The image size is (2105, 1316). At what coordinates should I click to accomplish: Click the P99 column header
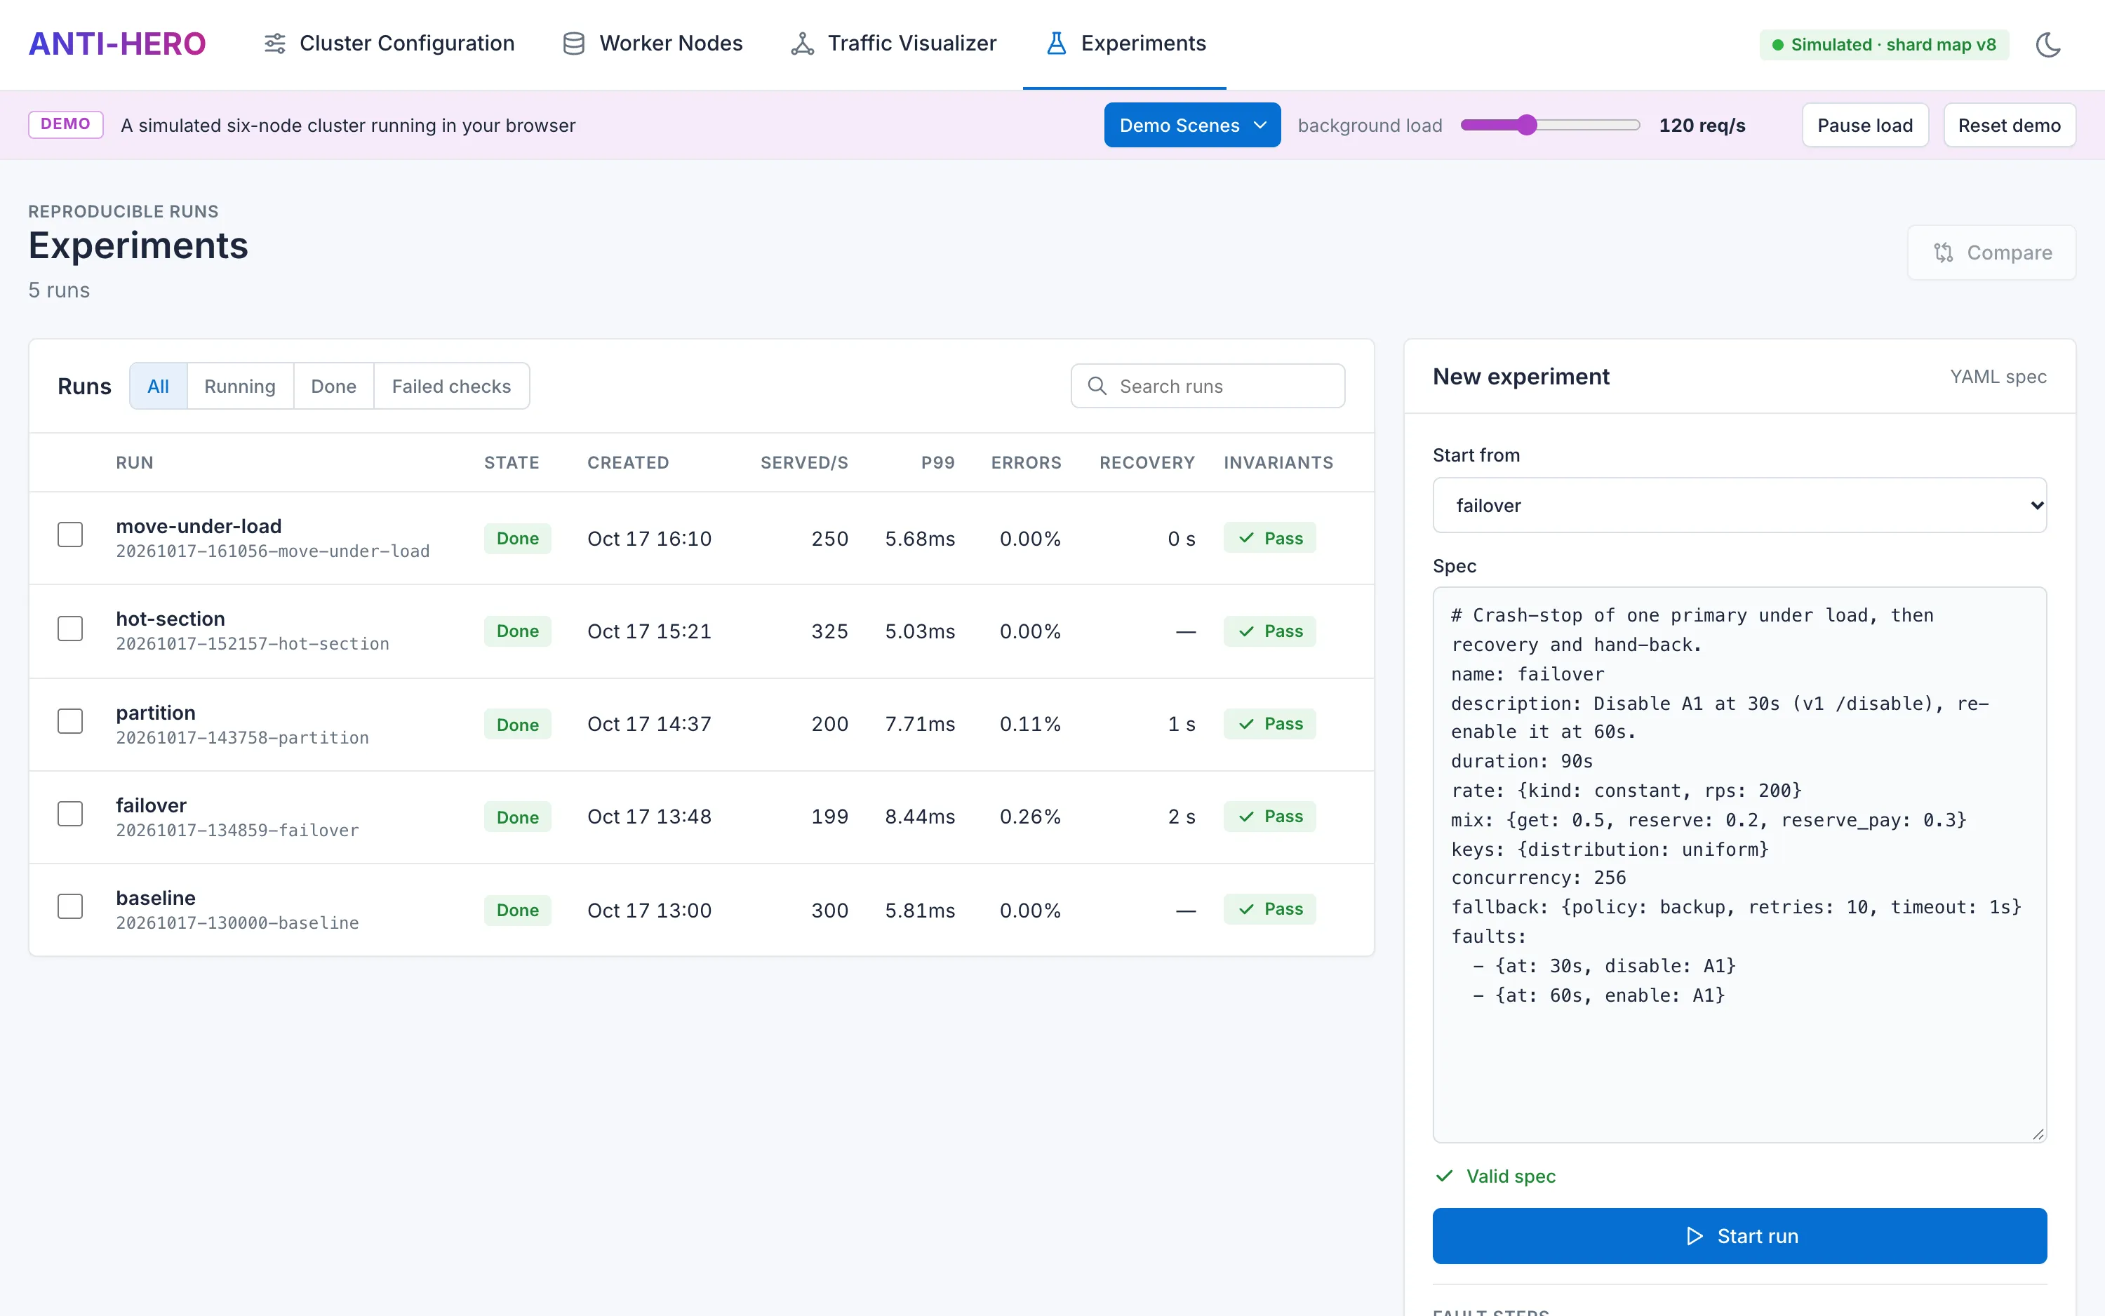point(937,462)
